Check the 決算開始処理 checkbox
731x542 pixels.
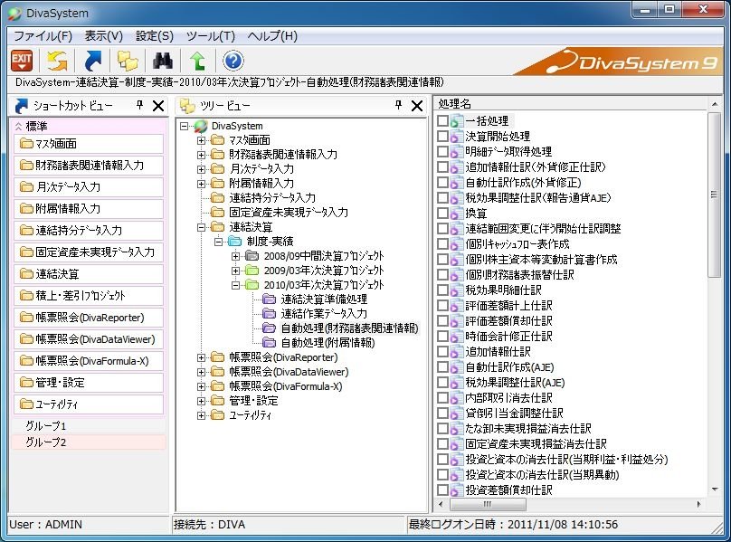point(443,137)
